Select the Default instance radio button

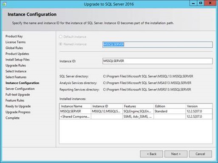coord(61,37)
